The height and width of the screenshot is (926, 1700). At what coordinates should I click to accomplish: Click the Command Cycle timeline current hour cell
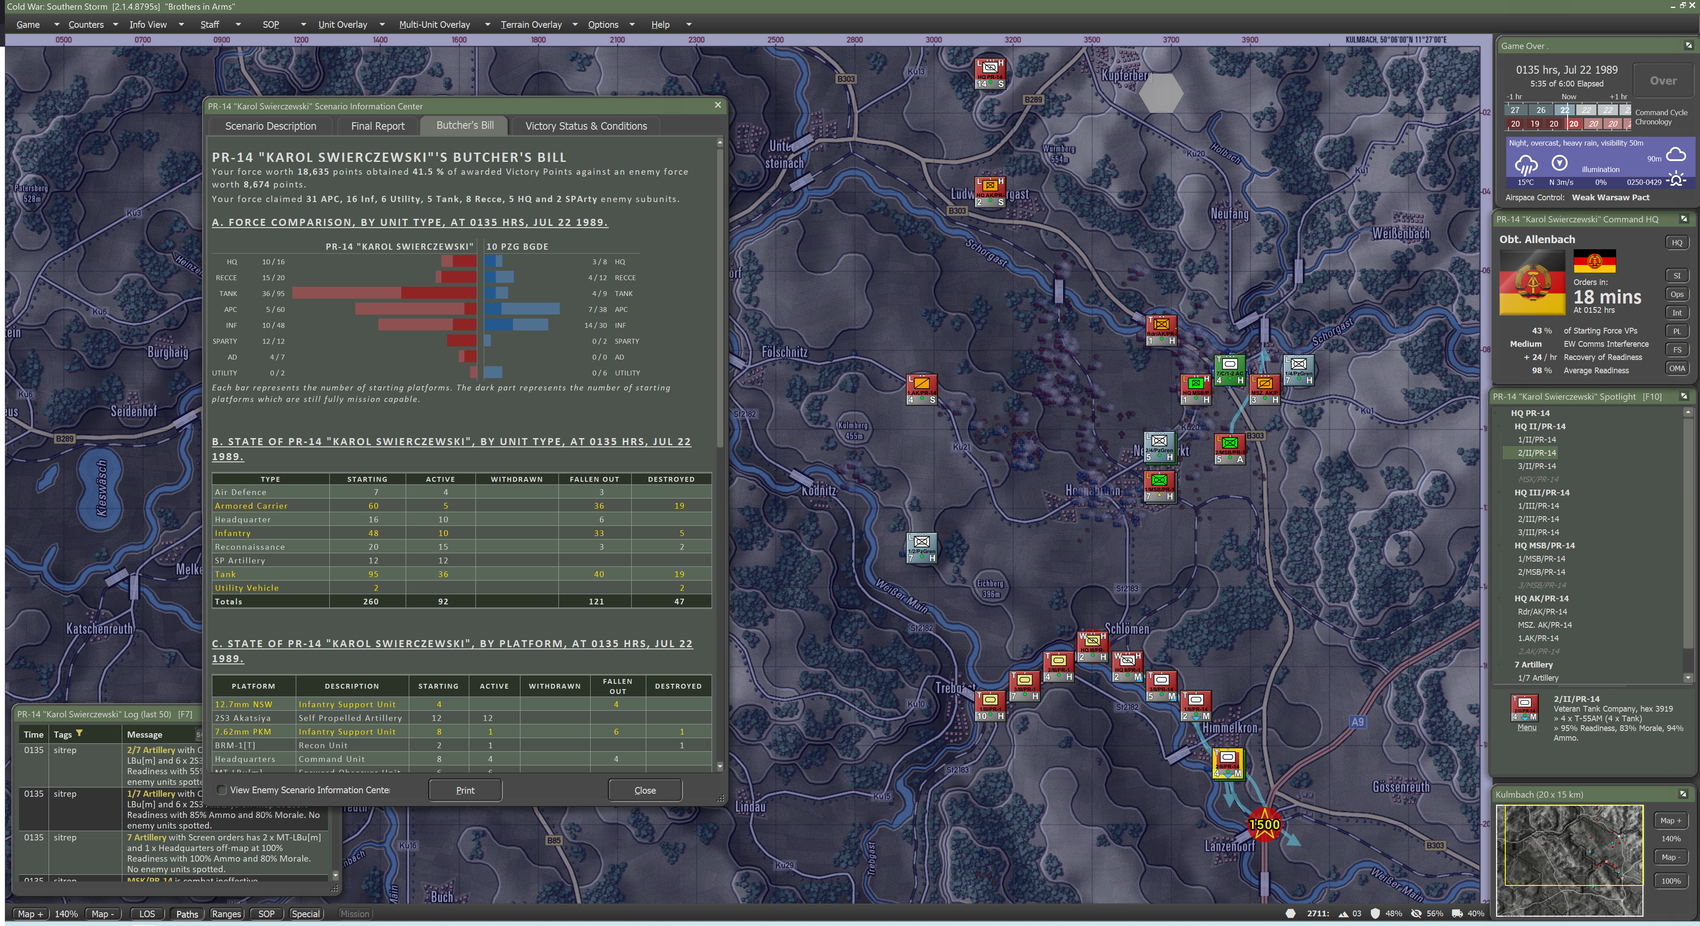coord(1565,110)
